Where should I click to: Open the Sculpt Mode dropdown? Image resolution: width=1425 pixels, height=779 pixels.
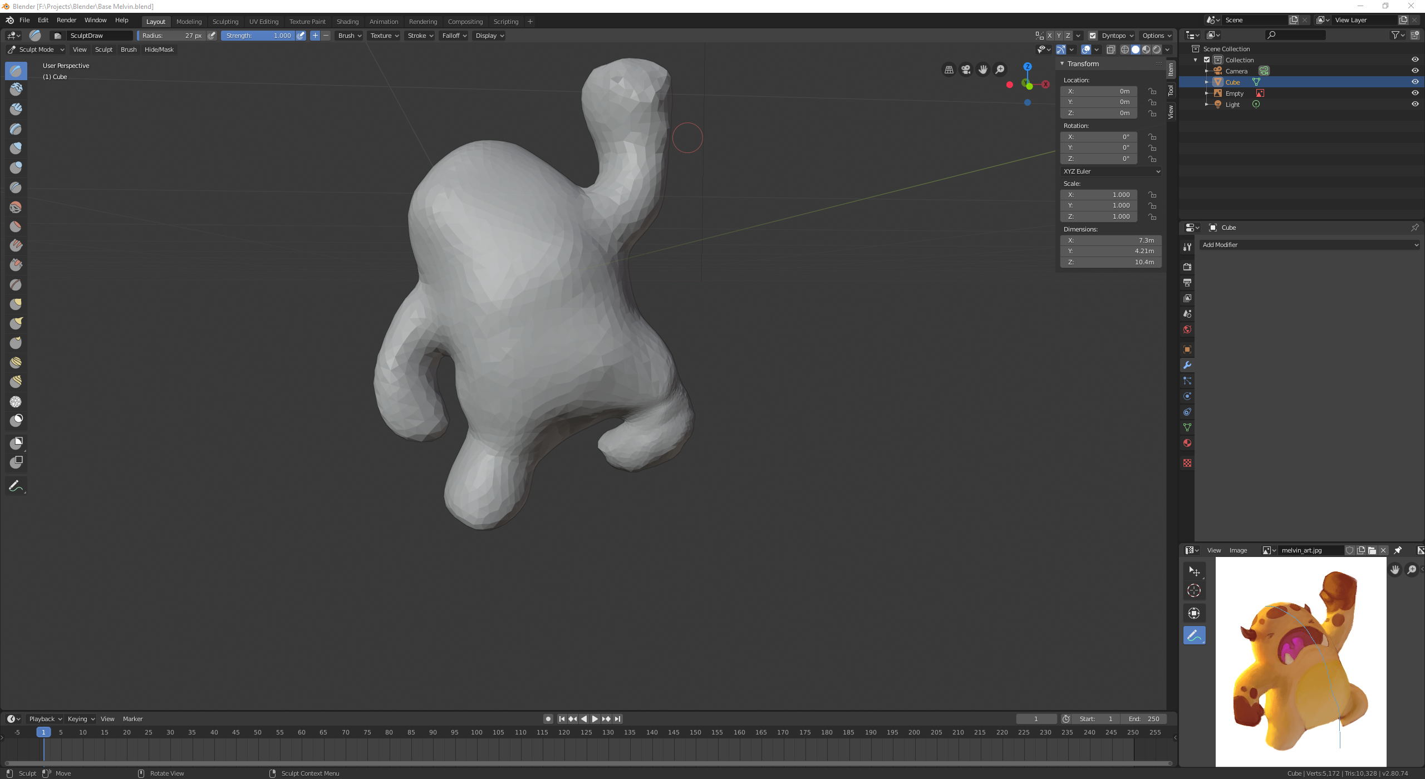[36, 50]
